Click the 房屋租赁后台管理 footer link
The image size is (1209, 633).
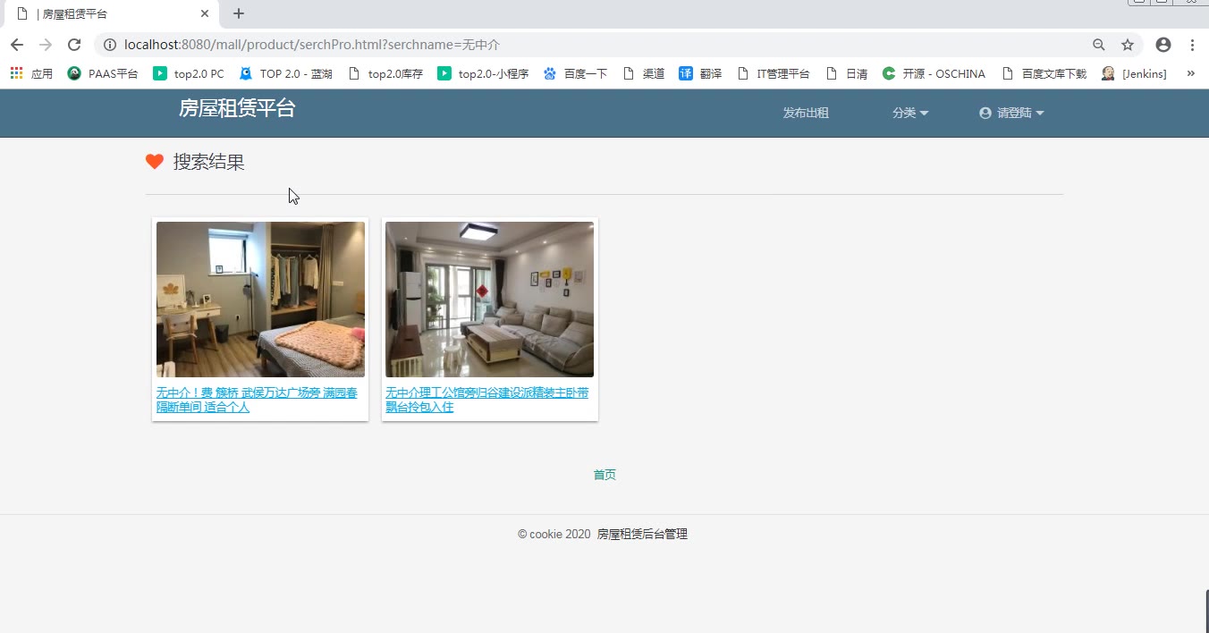(x=642, y=534)
